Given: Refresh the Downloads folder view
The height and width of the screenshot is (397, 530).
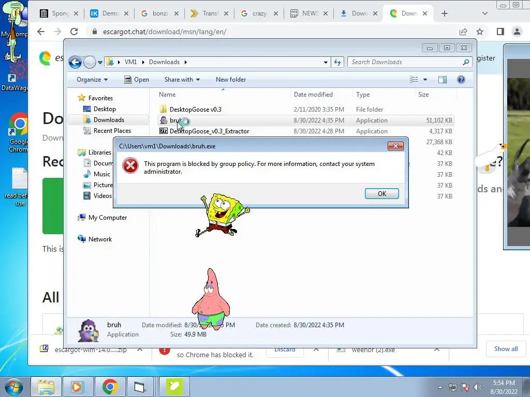Looking at the screenshot, I should 337,62.
